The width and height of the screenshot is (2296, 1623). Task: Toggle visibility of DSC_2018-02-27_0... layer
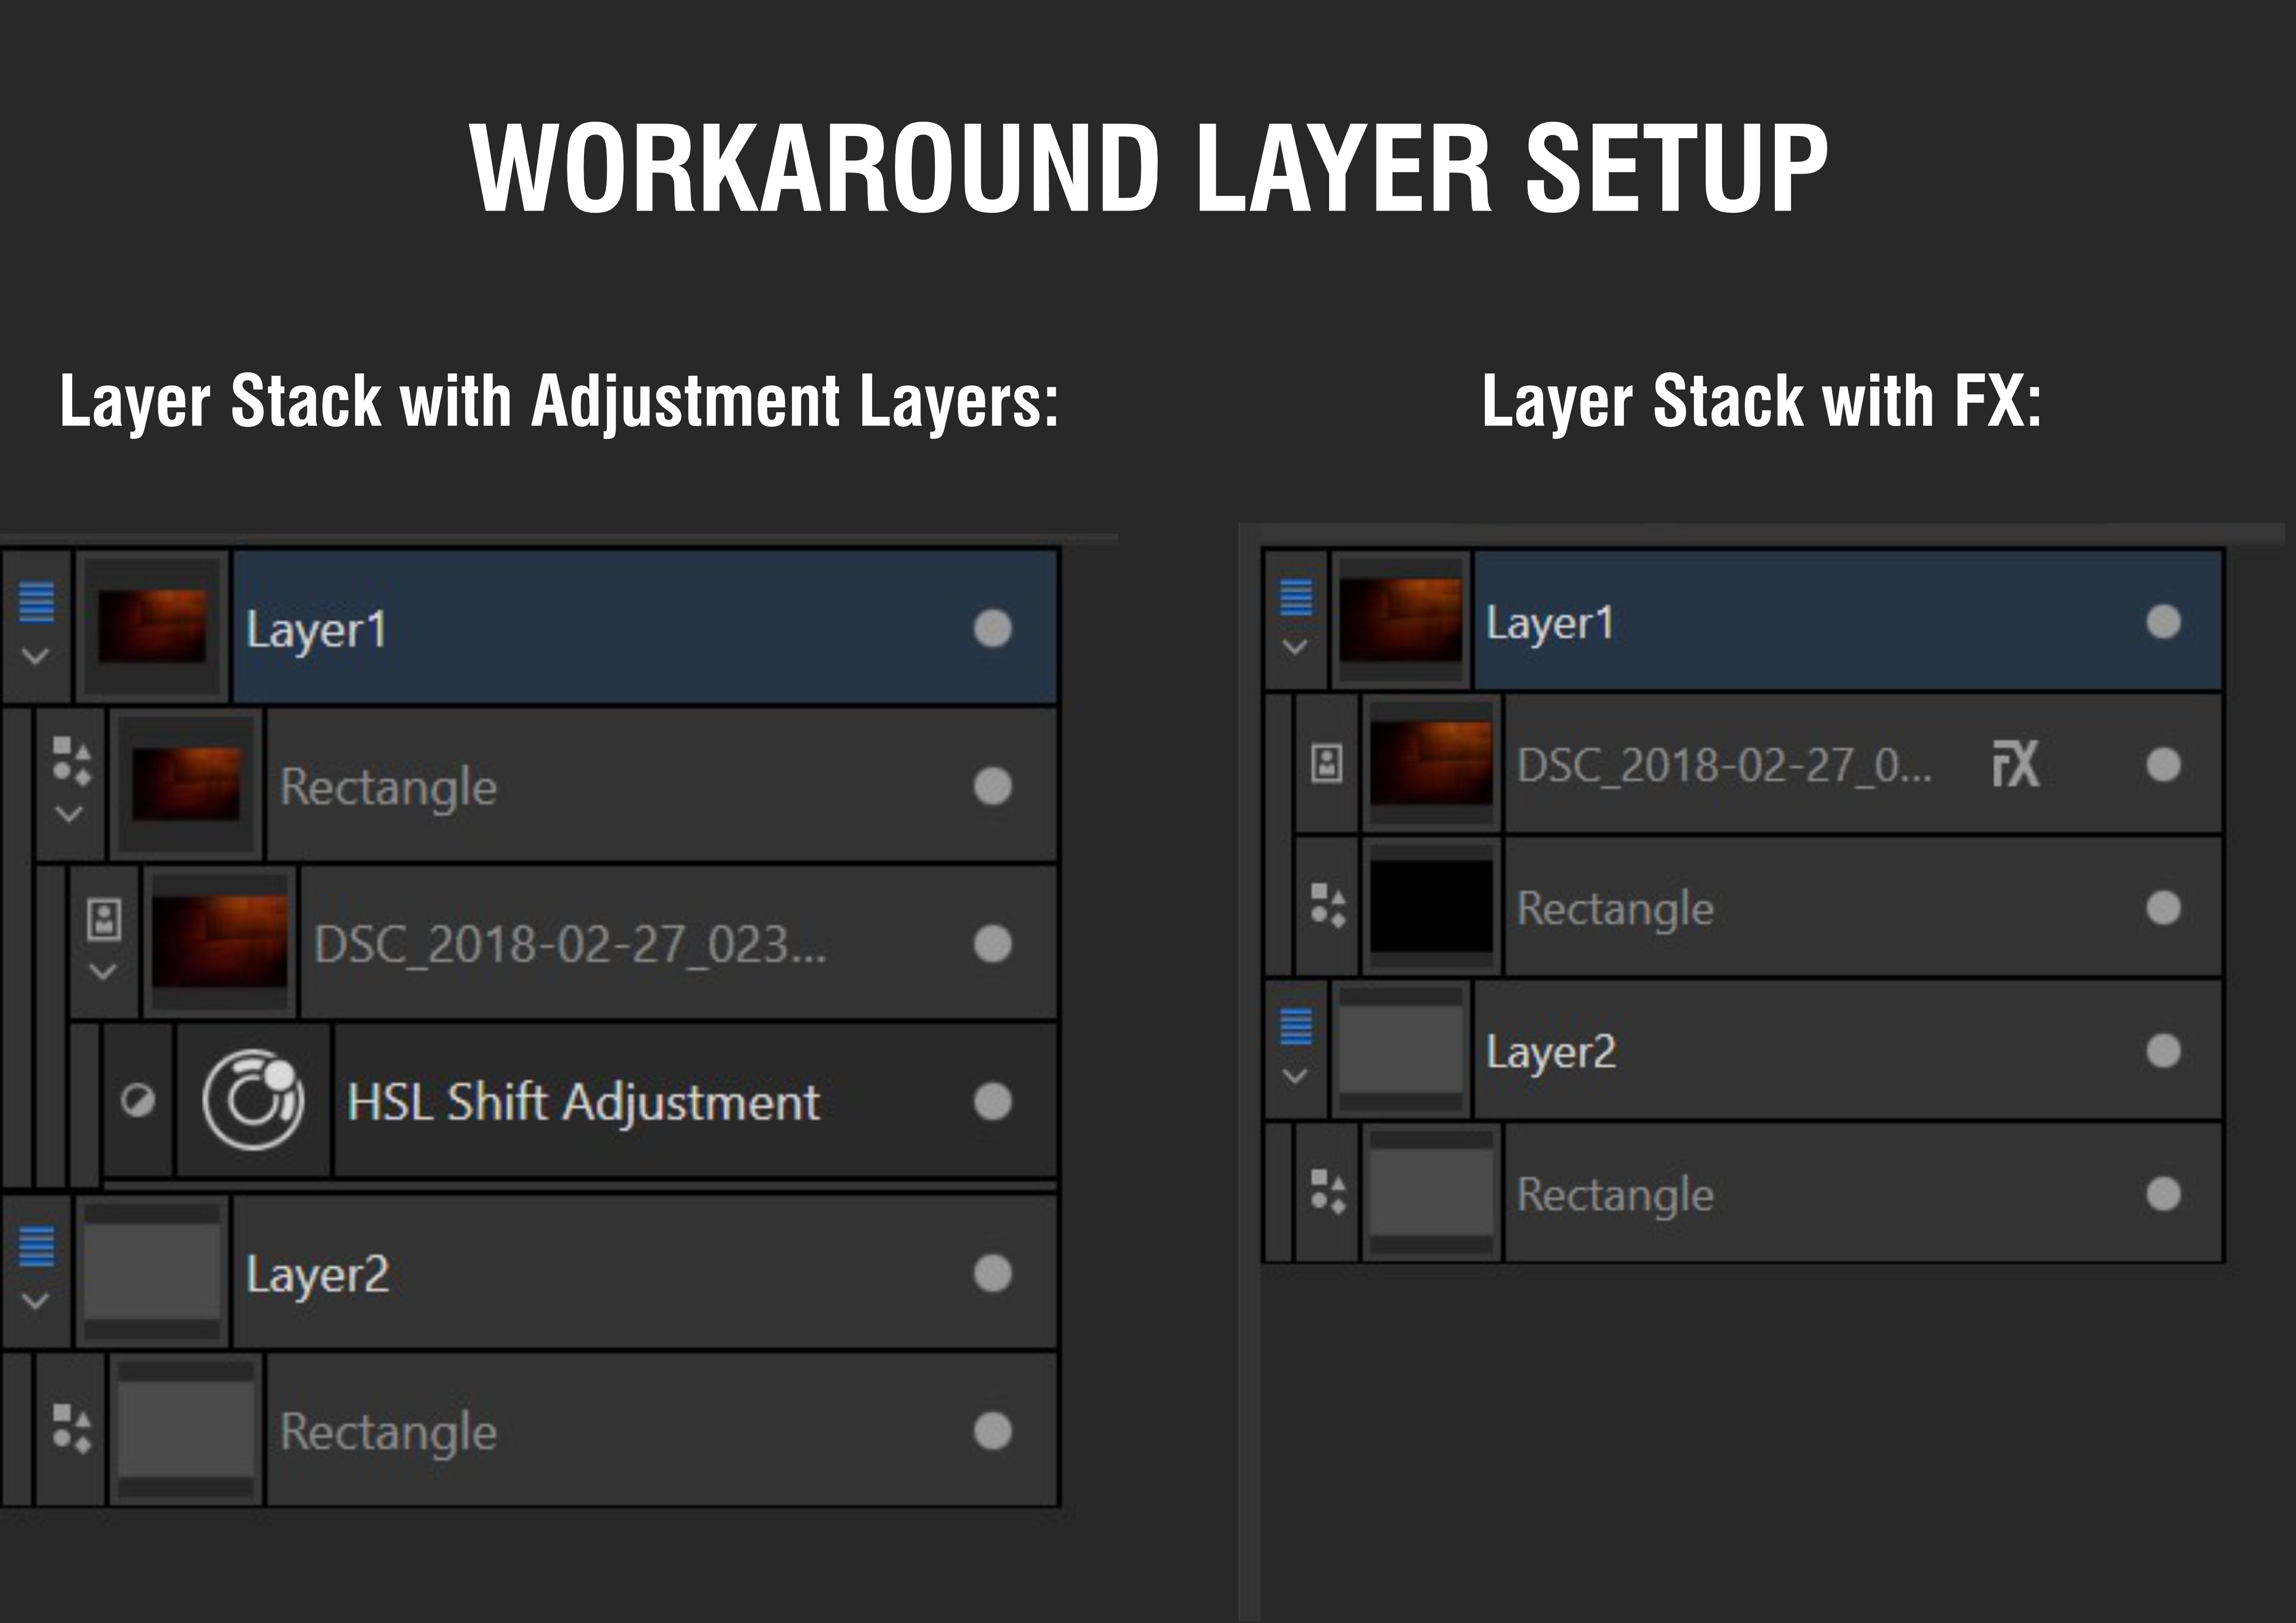coord(2163,764)
